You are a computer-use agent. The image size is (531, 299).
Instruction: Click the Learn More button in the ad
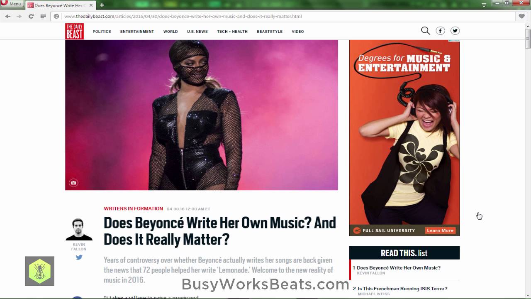(440, 230)
